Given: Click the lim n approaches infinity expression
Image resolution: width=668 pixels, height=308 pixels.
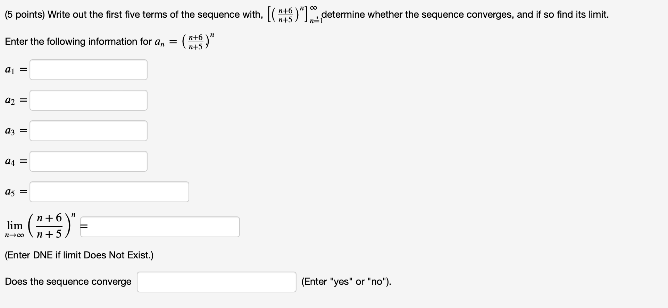Looking at the screenshot, I should (15, 227).
